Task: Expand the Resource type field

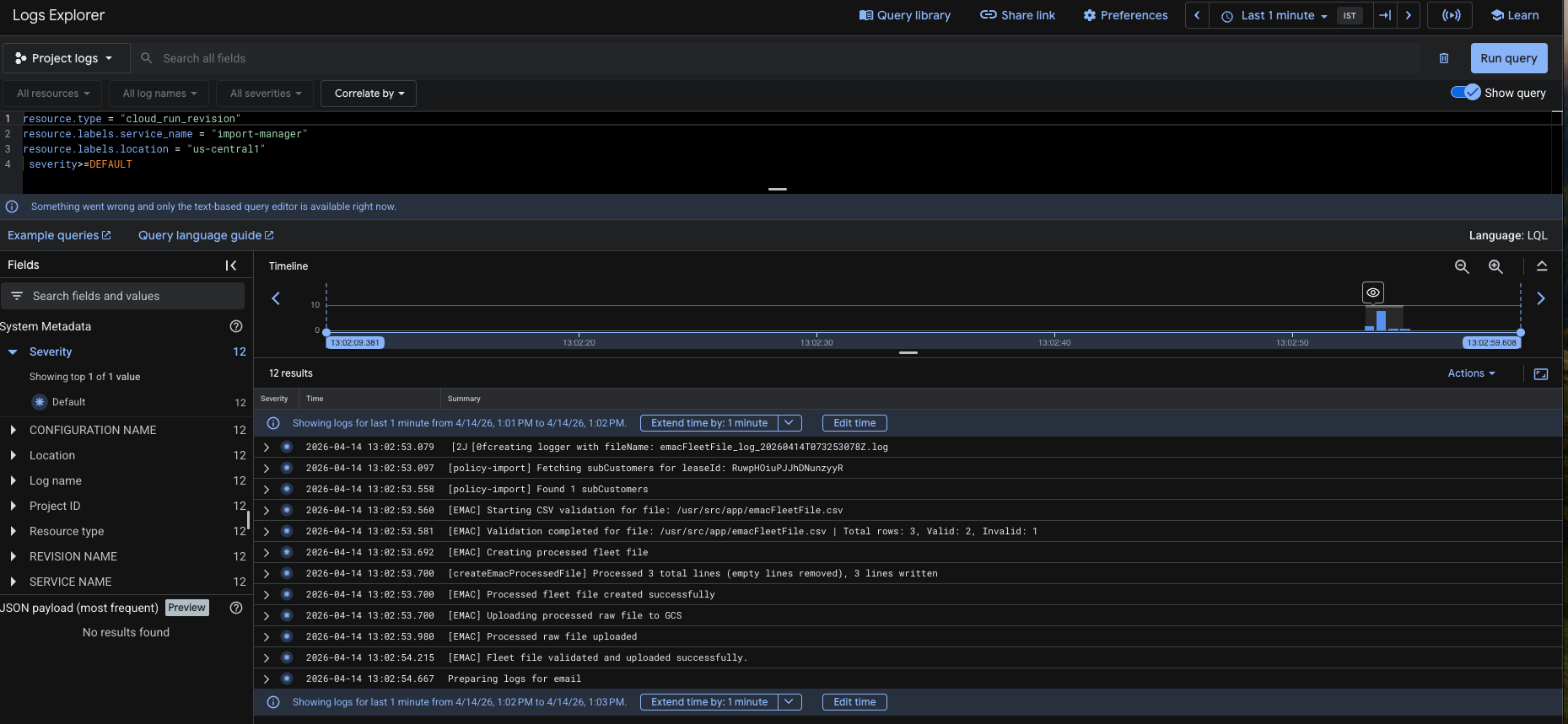Action: coord(13,531)
